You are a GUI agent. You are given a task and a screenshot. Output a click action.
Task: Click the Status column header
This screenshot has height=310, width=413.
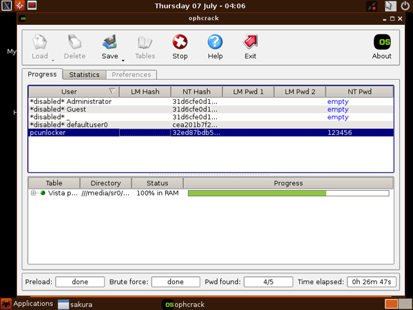click(156, 183)
